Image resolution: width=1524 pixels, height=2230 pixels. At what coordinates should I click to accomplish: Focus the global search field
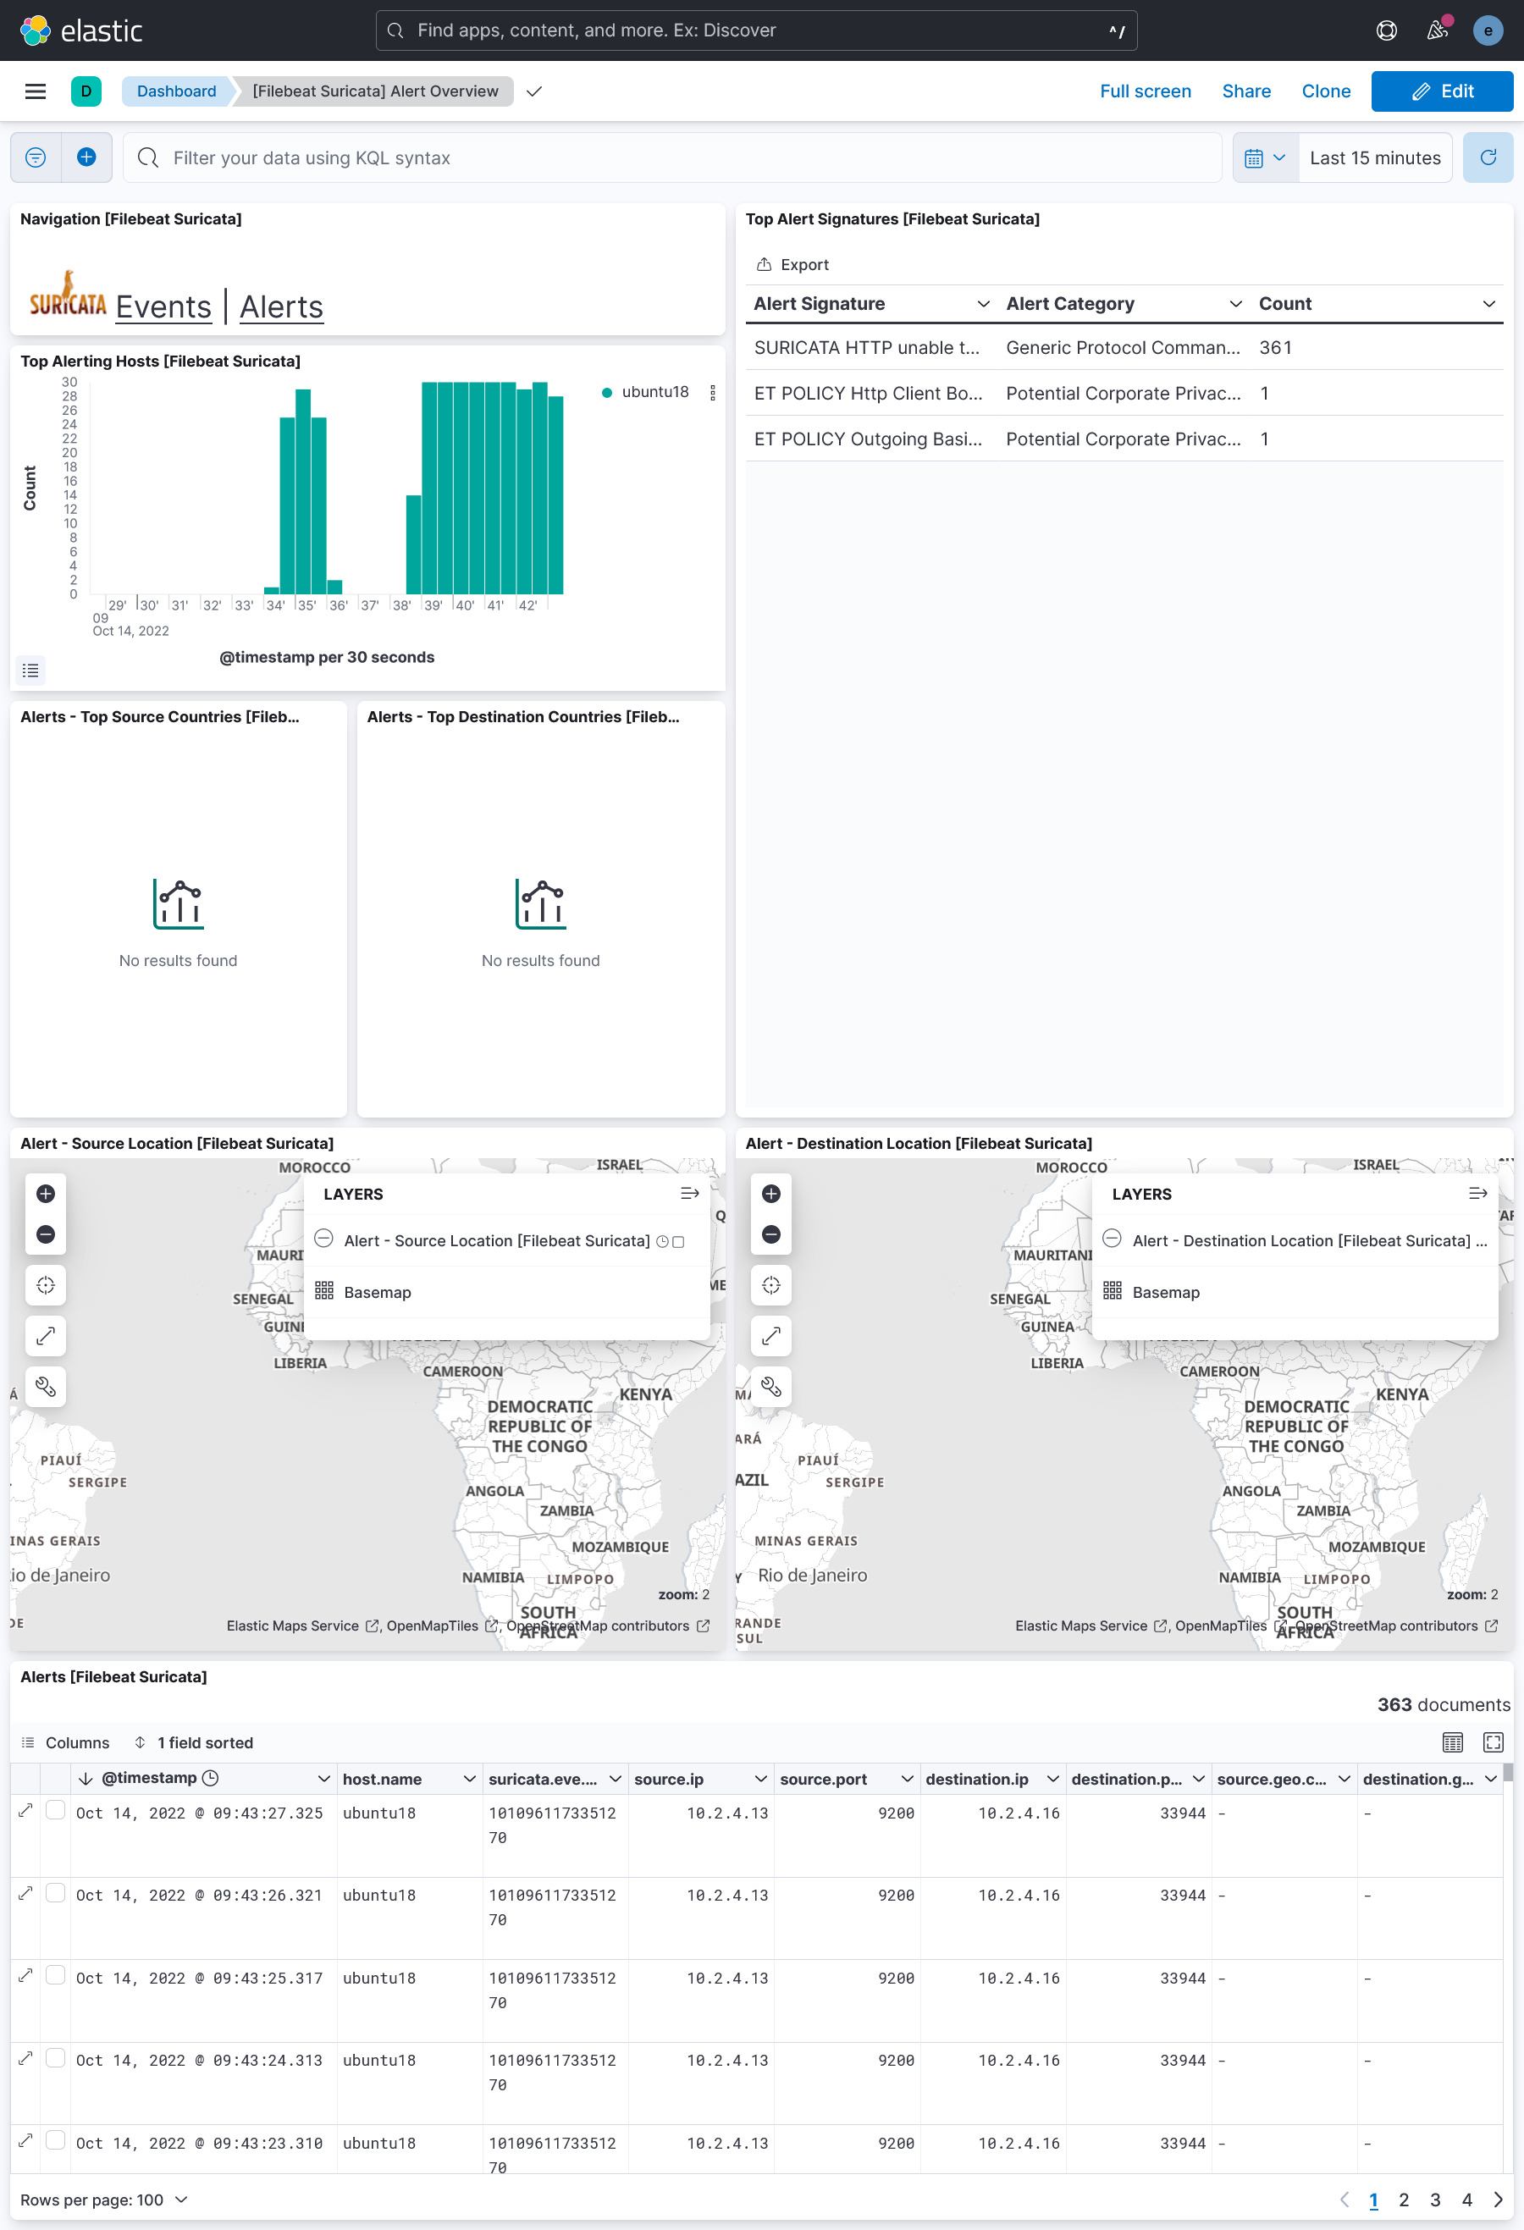(x=756, y=30)
